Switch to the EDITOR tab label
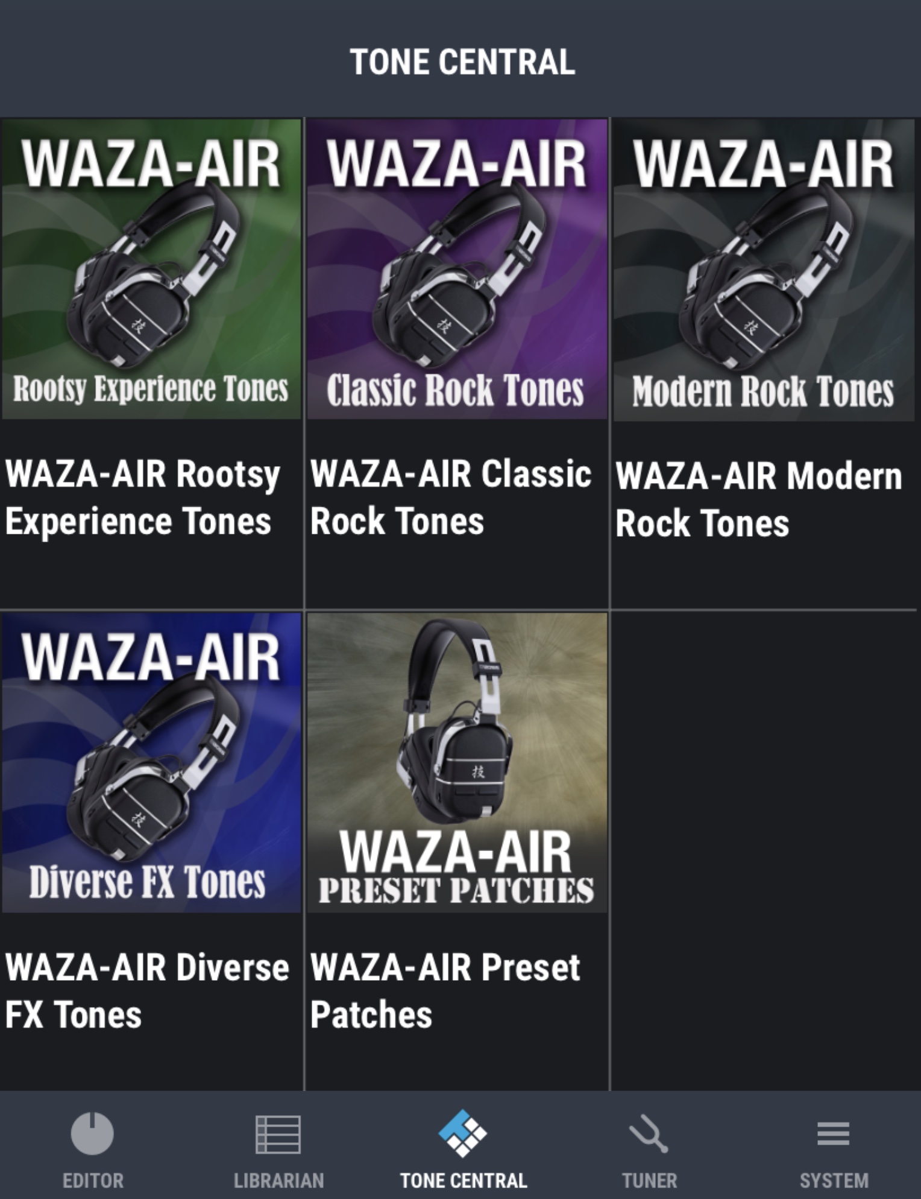 [x=93, y=1180]
